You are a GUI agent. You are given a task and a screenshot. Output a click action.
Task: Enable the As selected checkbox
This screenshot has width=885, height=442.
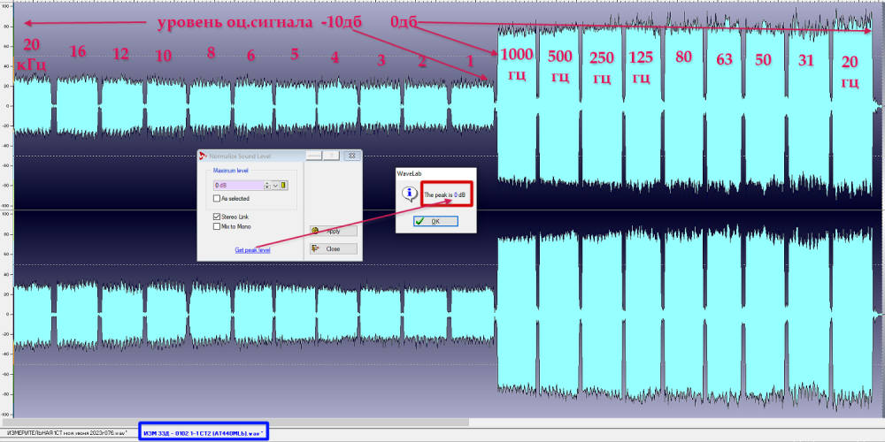coord(217,198)
